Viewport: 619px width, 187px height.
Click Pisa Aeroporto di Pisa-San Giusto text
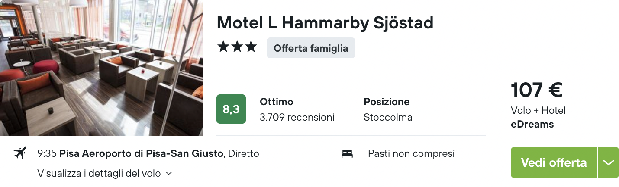141,153
